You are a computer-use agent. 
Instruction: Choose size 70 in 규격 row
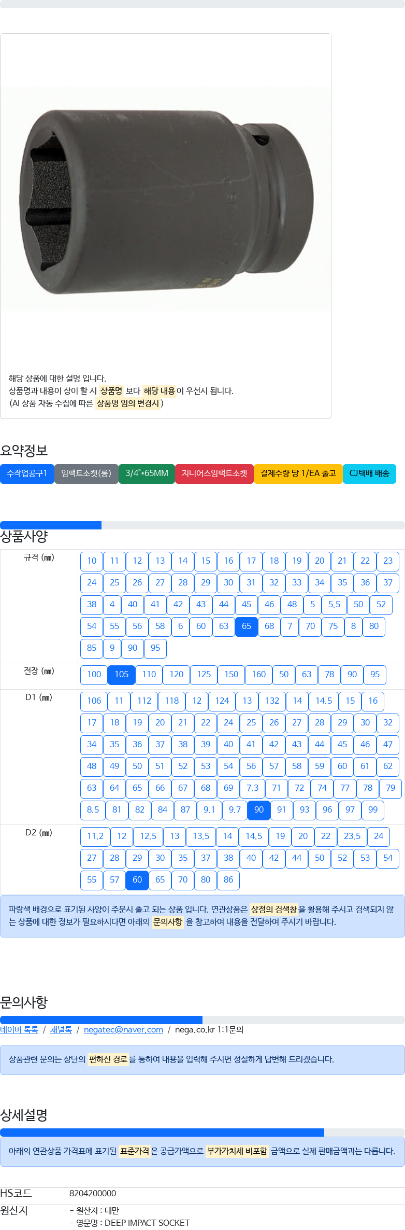tap(310, 626)
